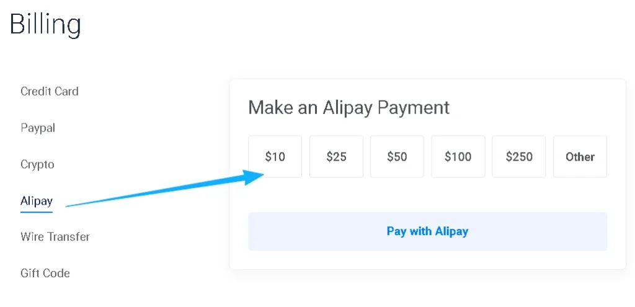The image size is (635, 307).
Task: Click the Billing page title
Action: (45, 24)
